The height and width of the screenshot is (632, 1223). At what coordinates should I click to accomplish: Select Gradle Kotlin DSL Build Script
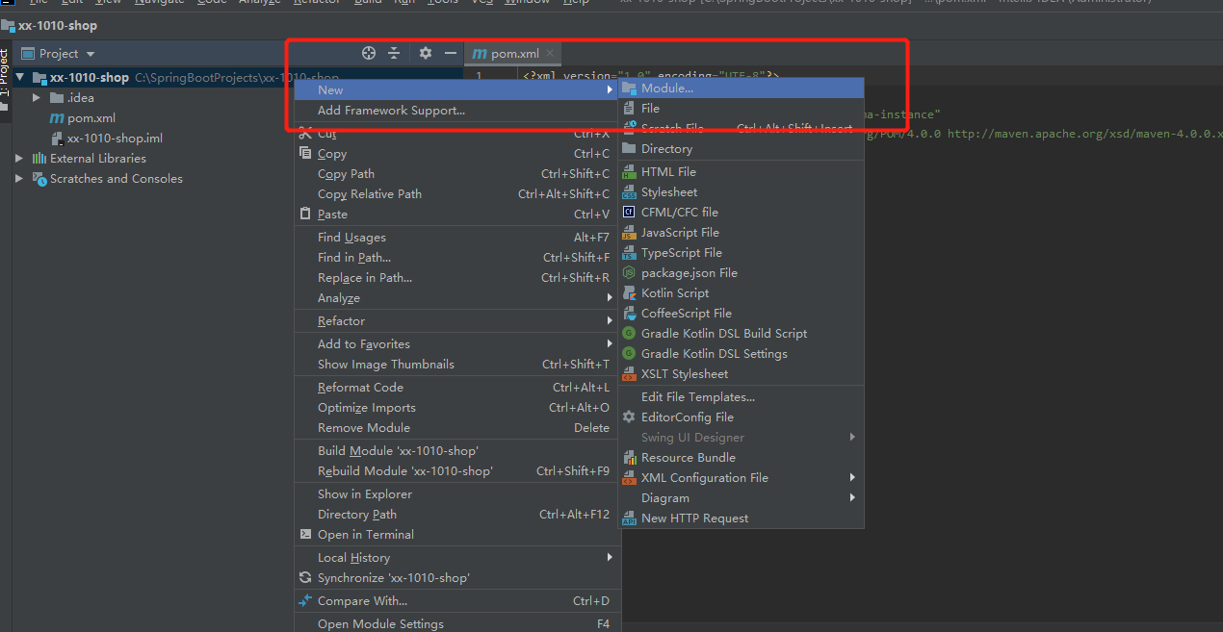[741, 333]
